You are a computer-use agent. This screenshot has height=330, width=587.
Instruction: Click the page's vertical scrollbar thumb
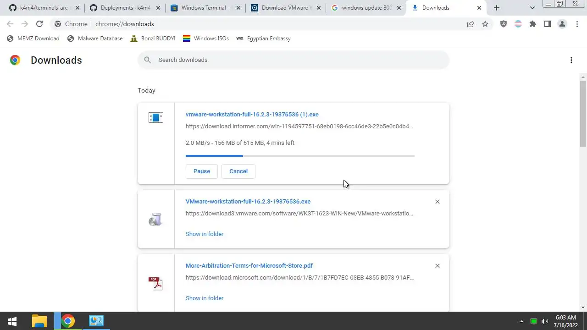pos(583,113)
